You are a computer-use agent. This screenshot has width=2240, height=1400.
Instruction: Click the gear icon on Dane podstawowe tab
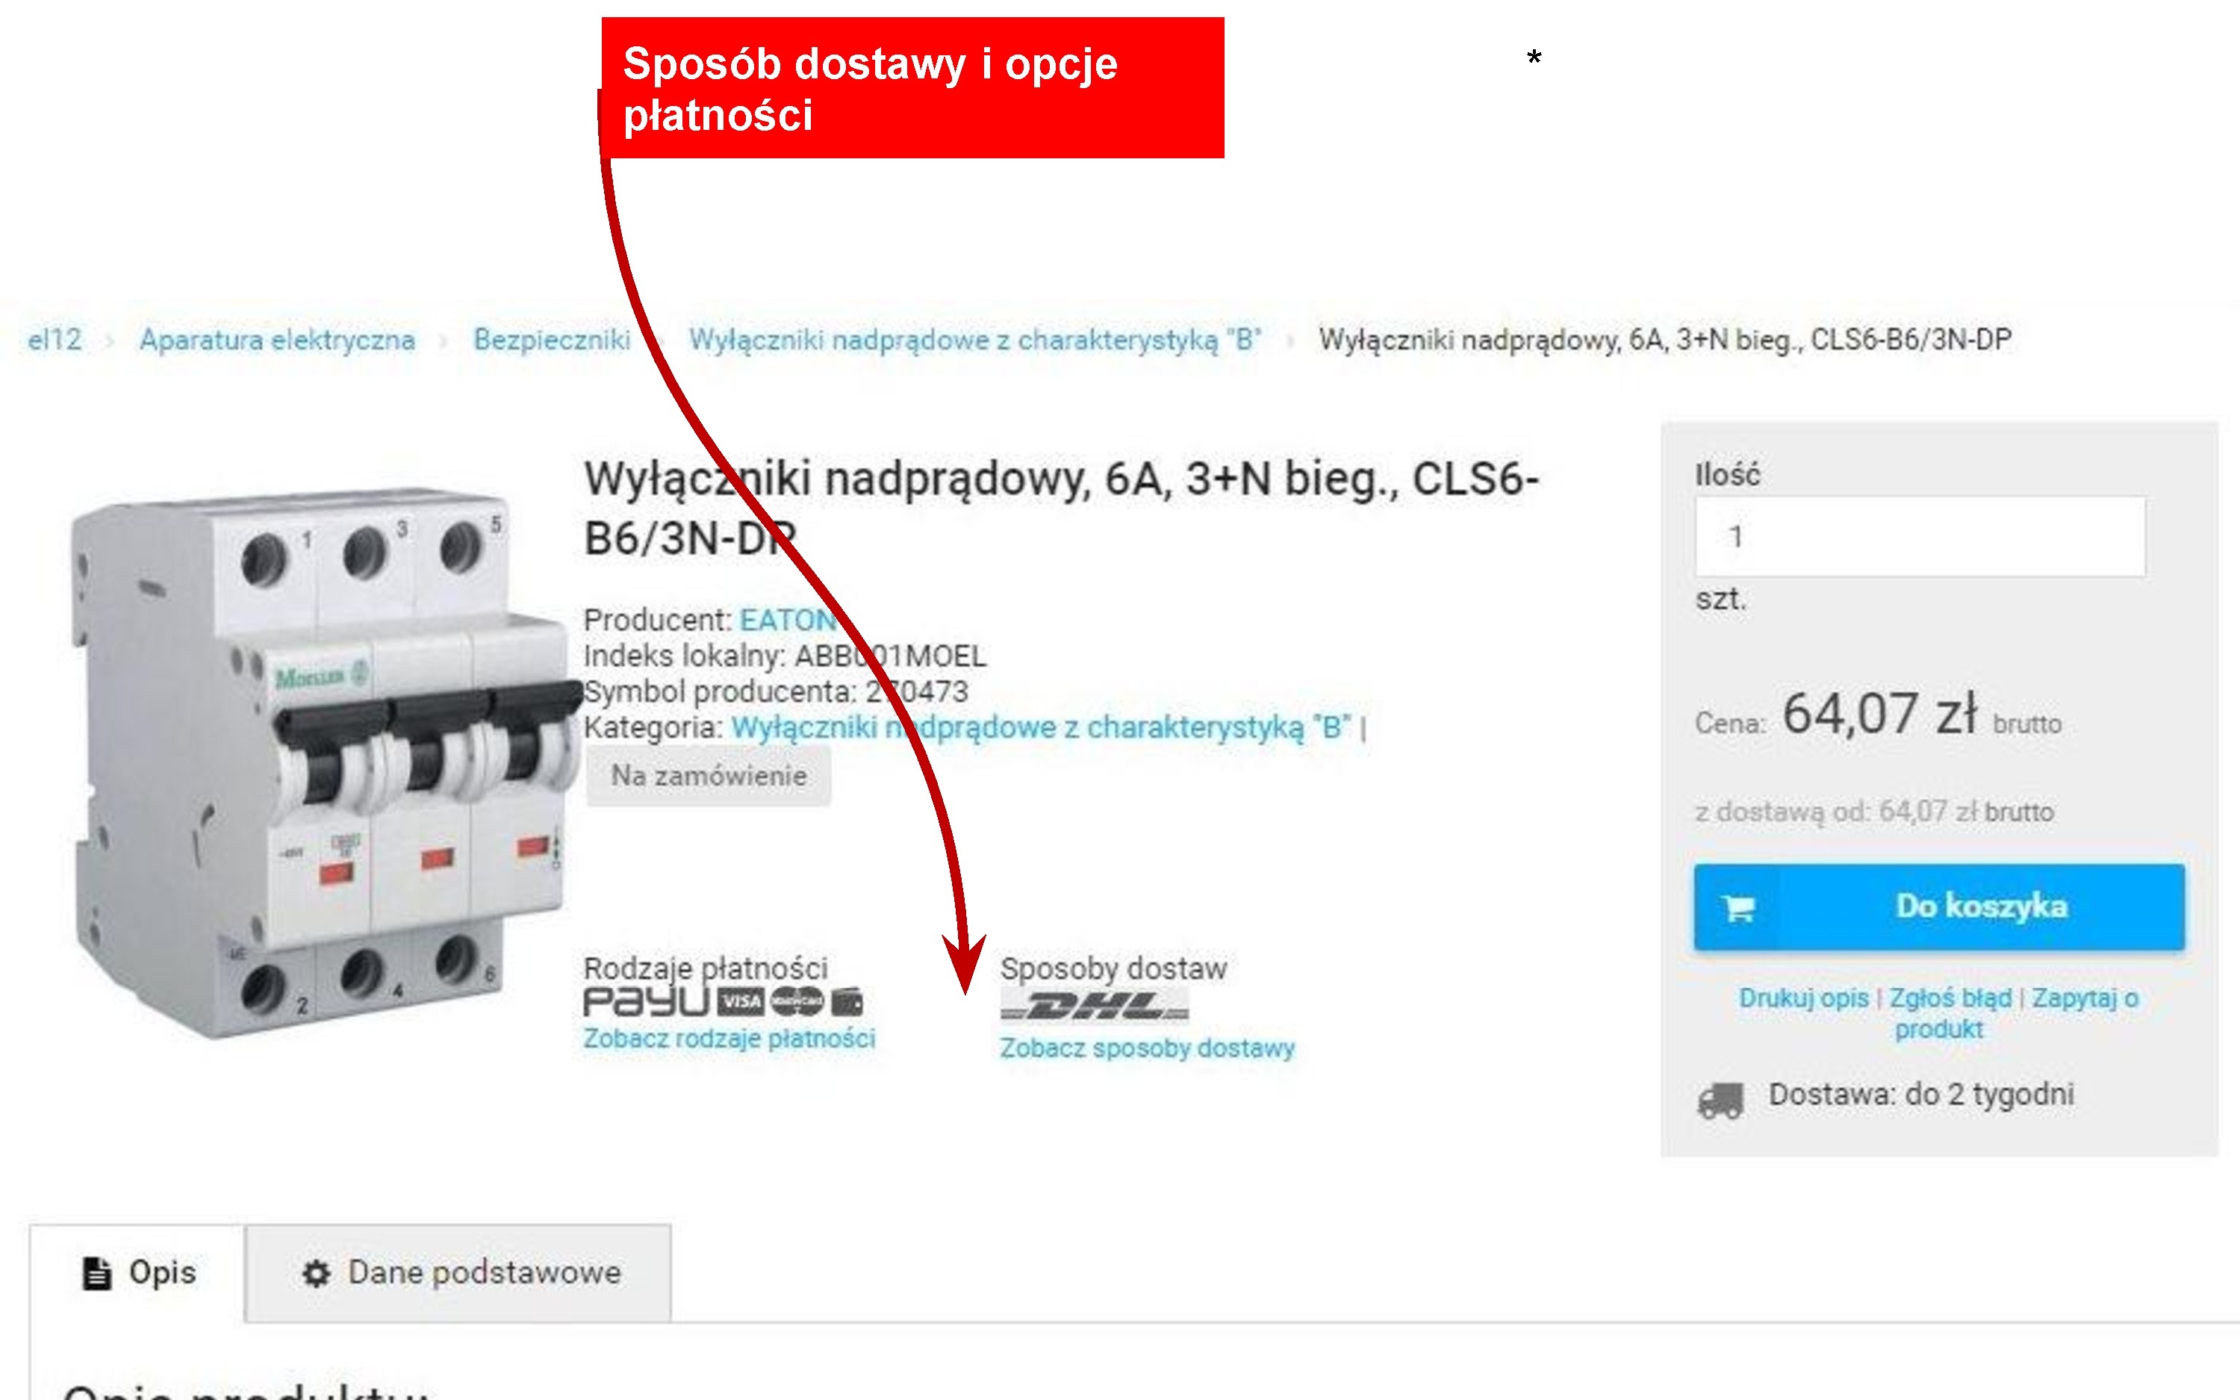316,1273
